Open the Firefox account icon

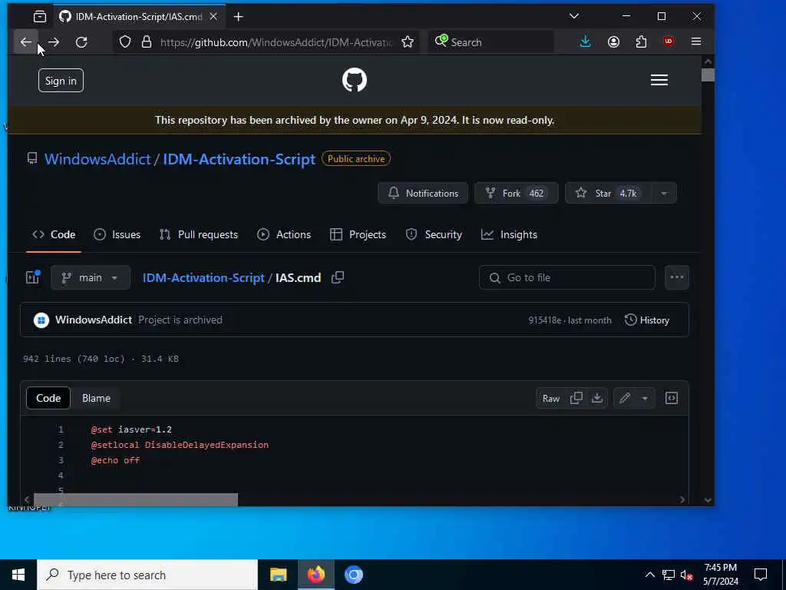(x=613, y=42)
